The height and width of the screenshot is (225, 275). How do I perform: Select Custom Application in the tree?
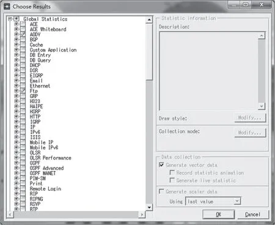pyautogui.click(x=53, y=50)
